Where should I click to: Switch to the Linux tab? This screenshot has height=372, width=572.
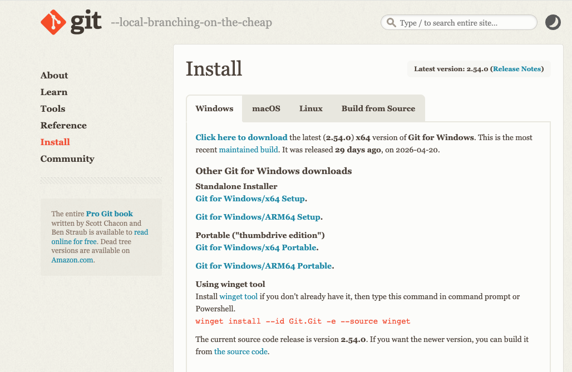point(311,108)
